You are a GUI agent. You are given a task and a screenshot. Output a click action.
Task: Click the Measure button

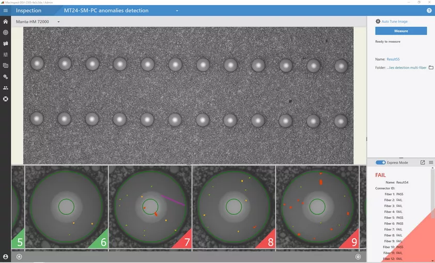(401, 31)
